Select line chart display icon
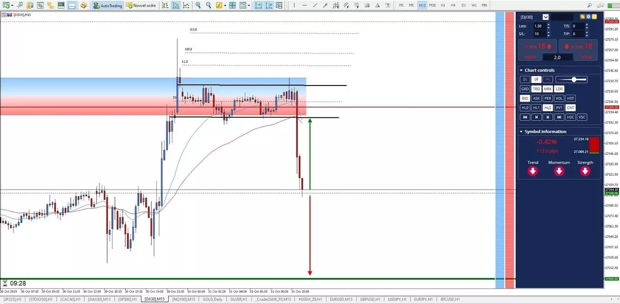This screenshot has width=620, height=304. click(x=186, y=5)
